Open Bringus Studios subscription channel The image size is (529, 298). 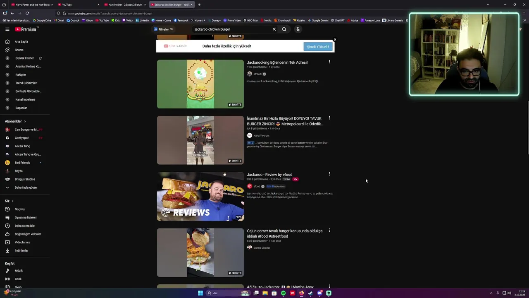tap(25, 179)
